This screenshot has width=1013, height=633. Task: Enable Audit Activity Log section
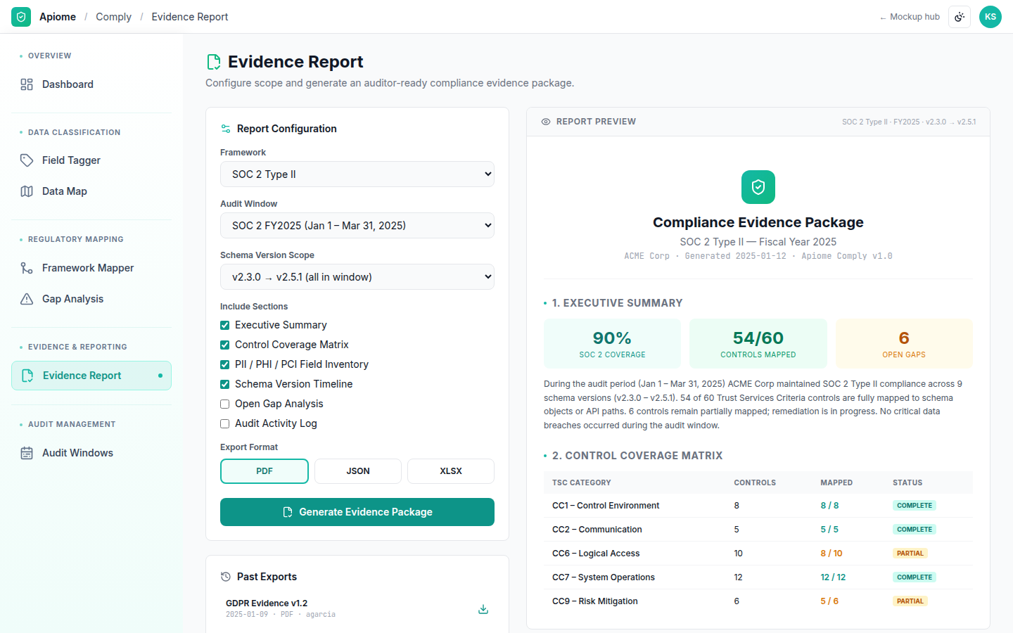pos(225,423)
